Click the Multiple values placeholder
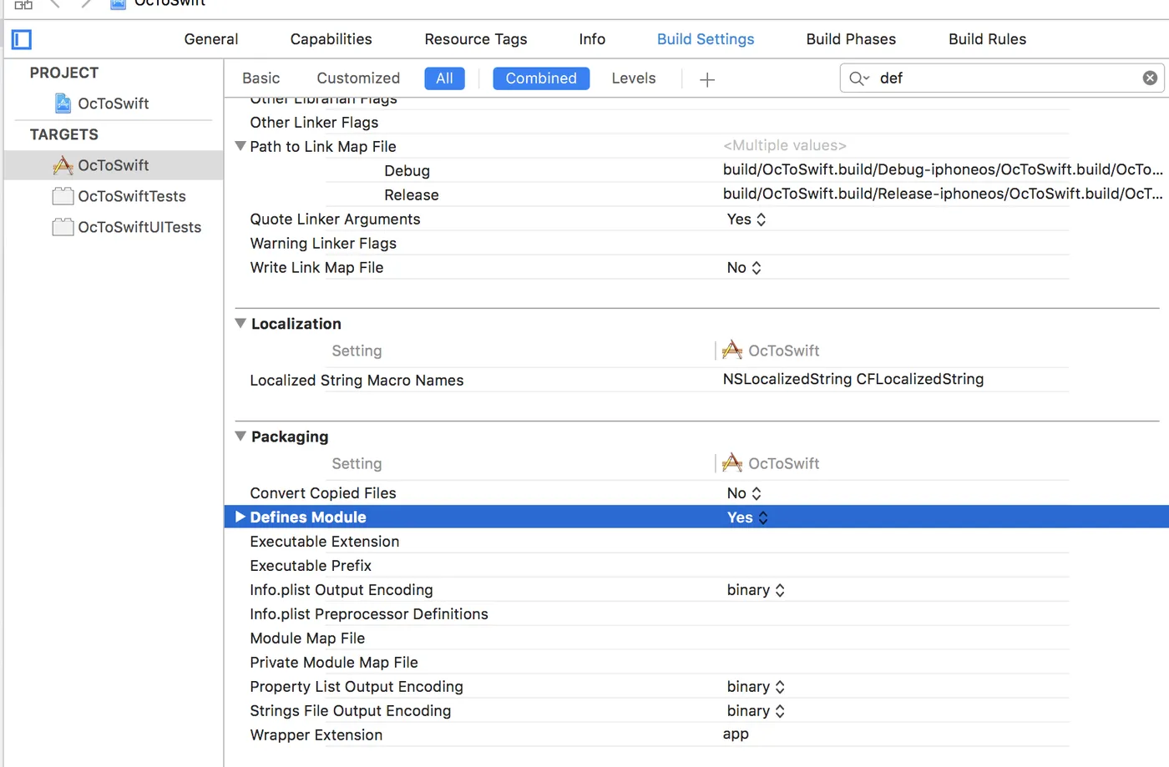Viewport: 1169px width, 767px height. [x=785, y=146]
